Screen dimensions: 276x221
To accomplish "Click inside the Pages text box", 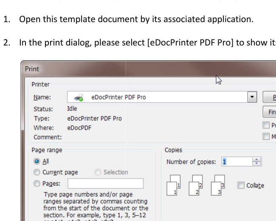I will [105, 184].
